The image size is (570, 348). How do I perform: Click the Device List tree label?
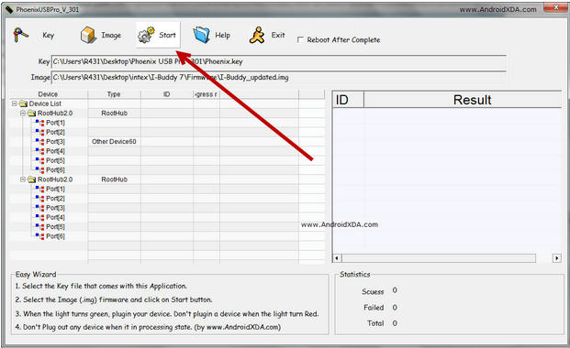click(x=45, y=103)
